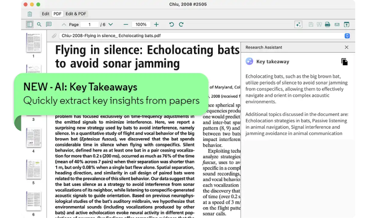Copy the Key takeaway text

pos(344,62)
